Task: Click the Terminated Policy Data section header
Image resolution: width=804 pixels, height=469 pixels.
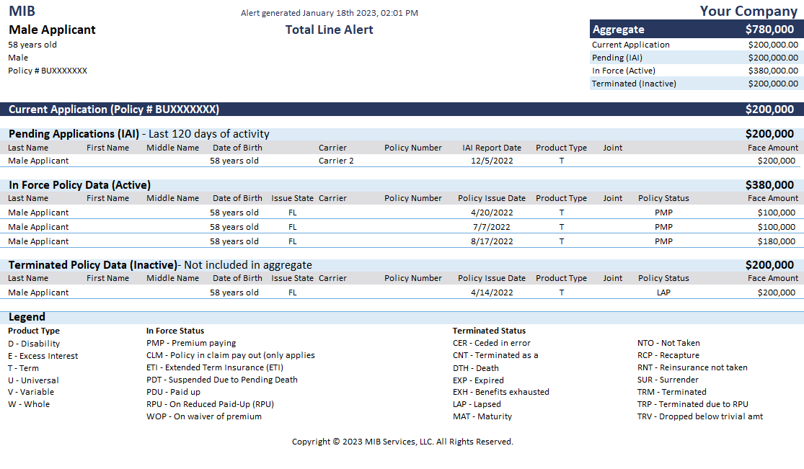Action: point(159,265)
